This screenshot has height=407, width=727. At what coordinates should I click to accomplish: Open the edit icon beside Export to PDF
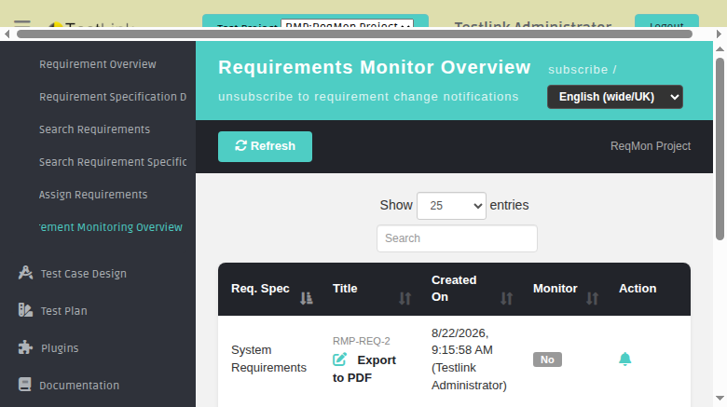click(339, 360)
